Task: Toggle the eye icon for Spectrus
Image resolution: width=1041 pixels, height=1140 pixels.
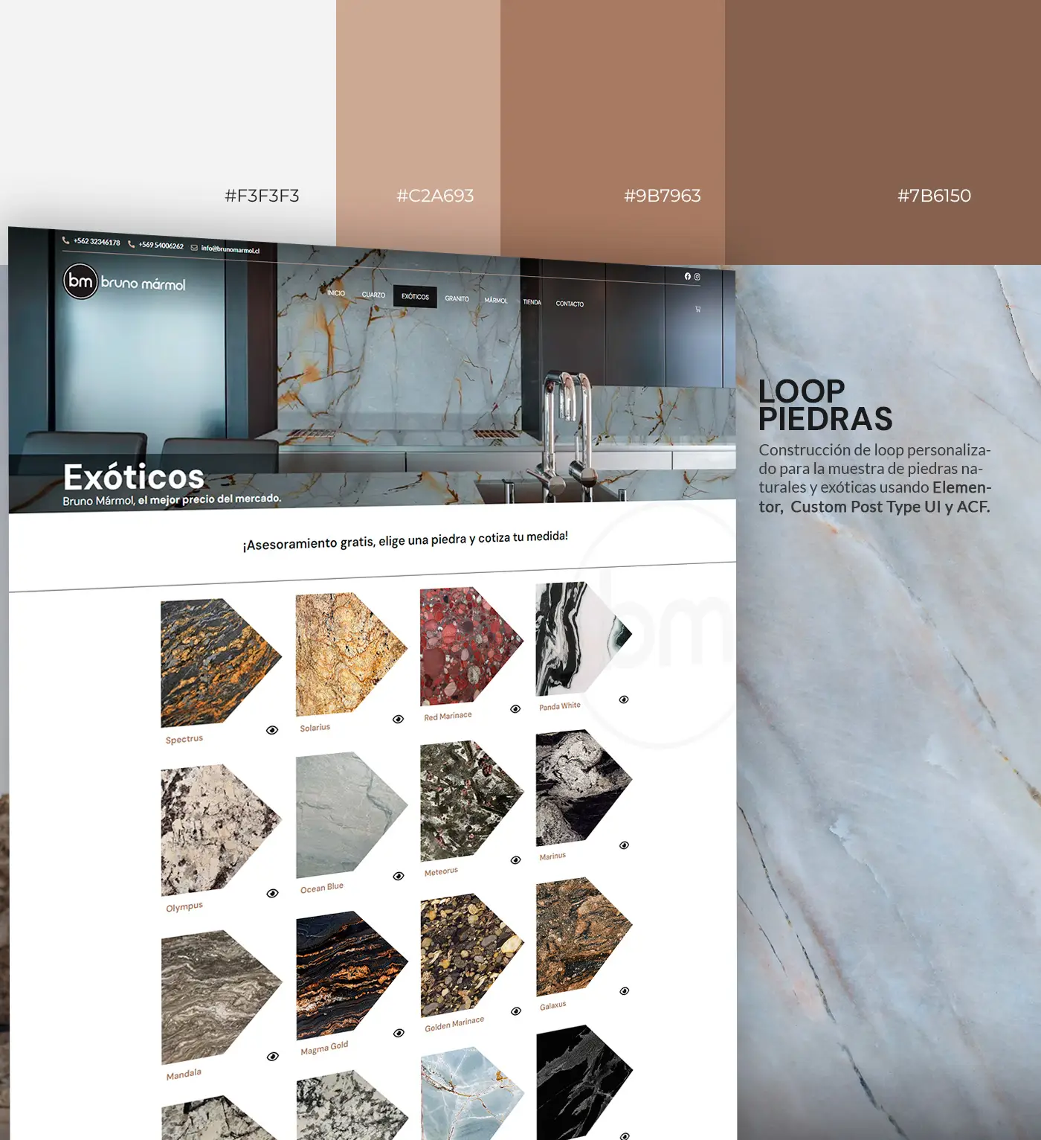Action: (272, 730)
